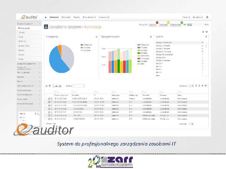226x169 pixels.
Task: Click hourglass icon in DELL-MD row
Action: point(51,115)
